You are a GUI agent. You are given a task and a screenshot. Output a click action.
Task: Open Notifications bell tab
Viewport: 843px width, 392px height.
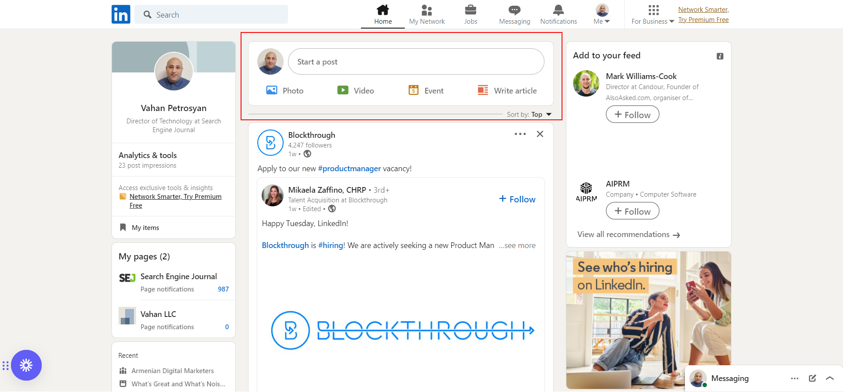[558, 14]
